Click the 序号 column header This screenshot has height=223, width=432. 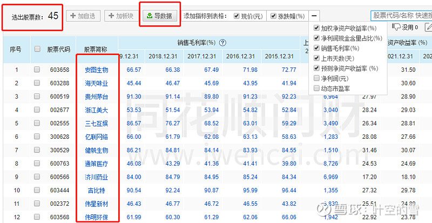[16, 49]
